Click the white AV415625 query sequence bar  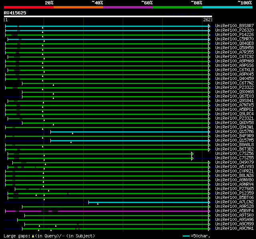[x=108, y=16]
